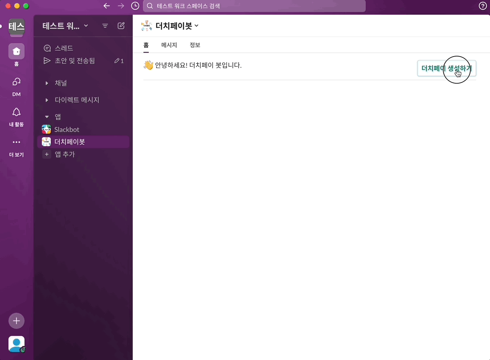
Task: Open 스레드 in sidebar
Action: click(x=83, y=48)
